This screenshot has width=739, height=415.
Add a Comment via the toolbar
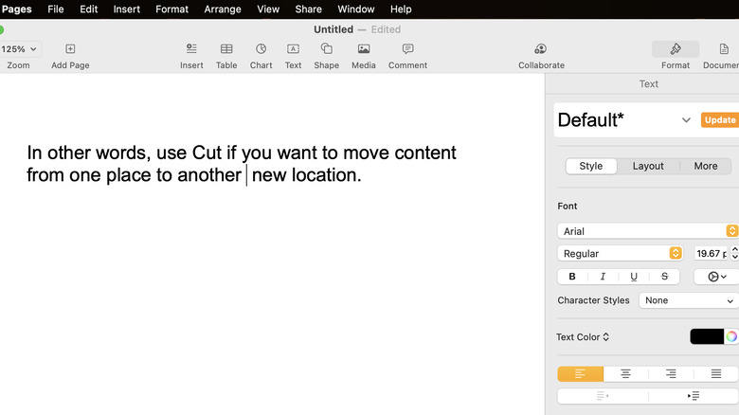click(x=407, y=49)
